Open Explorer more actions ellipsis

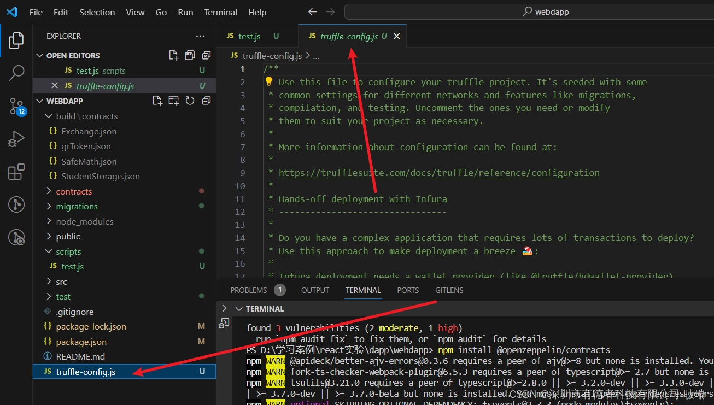(201, 36)
